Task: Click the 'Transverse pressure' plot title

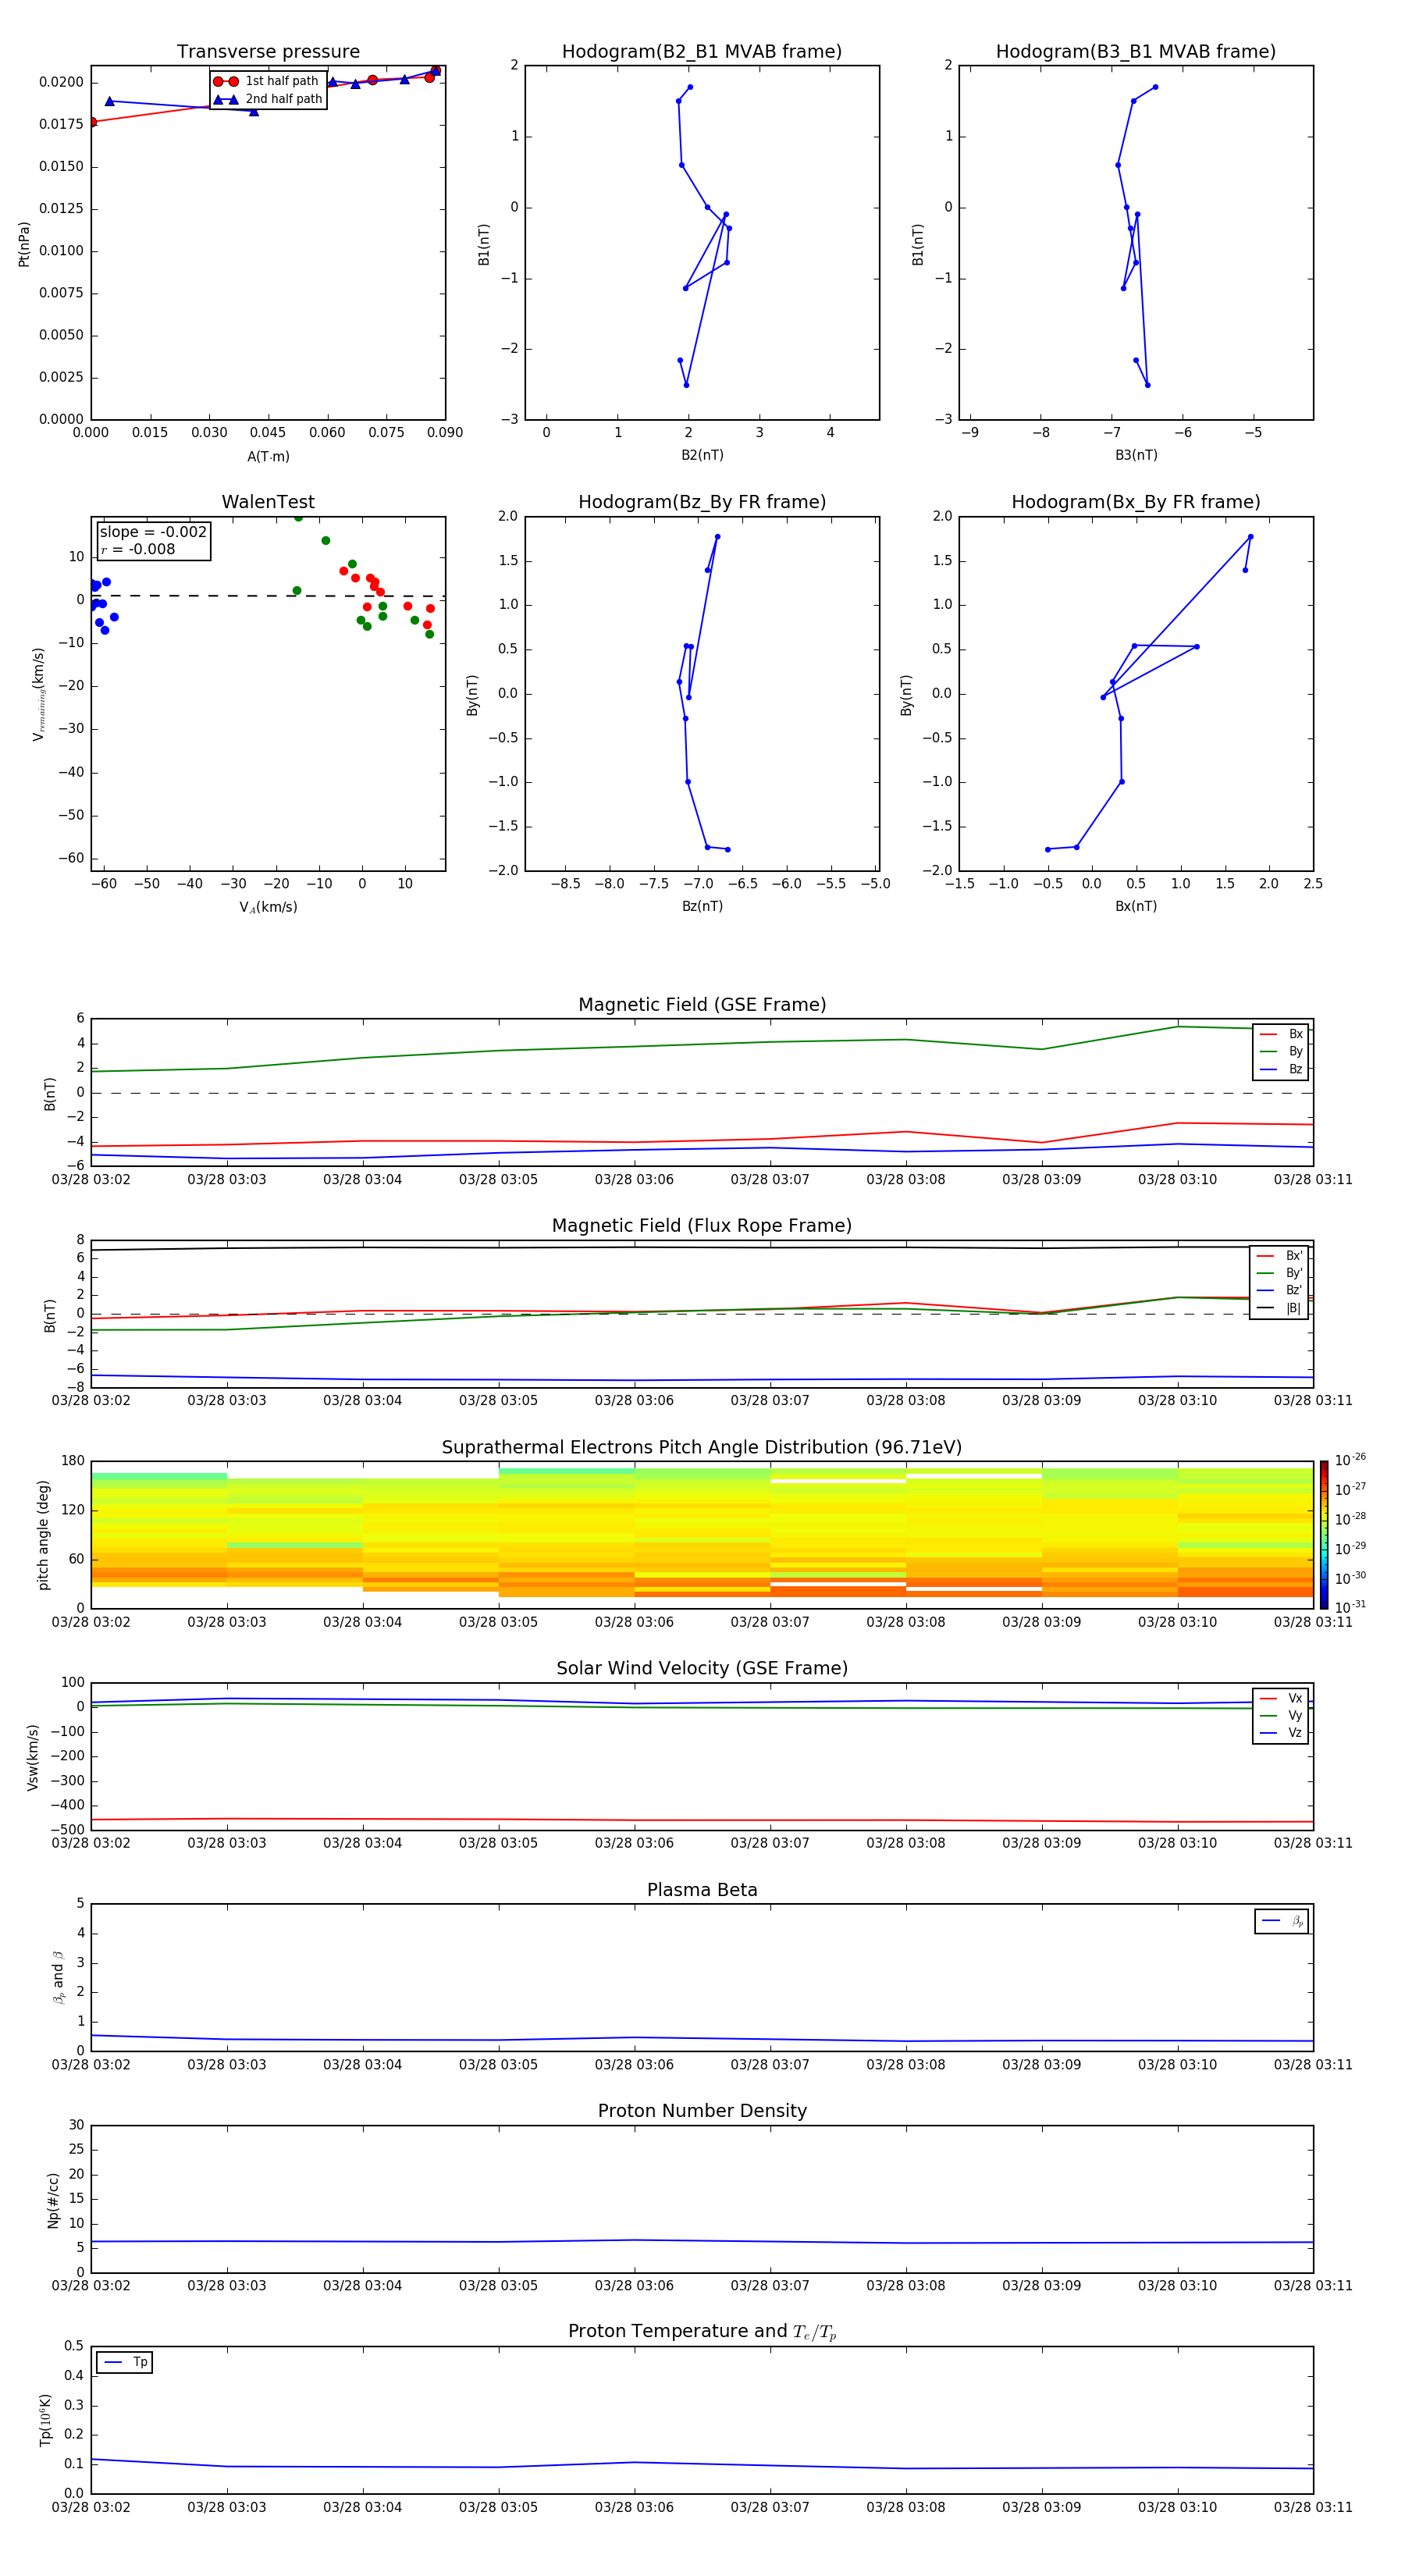Action: [x=268, y=51]
